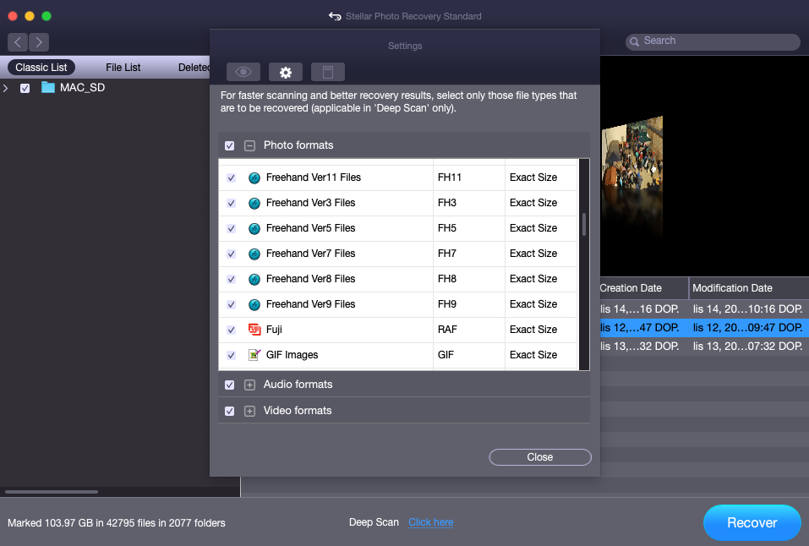809x546 pixels.
Task: Uncheck the Freehand Ver11 Files checkbox
Action: click(231, 178)
